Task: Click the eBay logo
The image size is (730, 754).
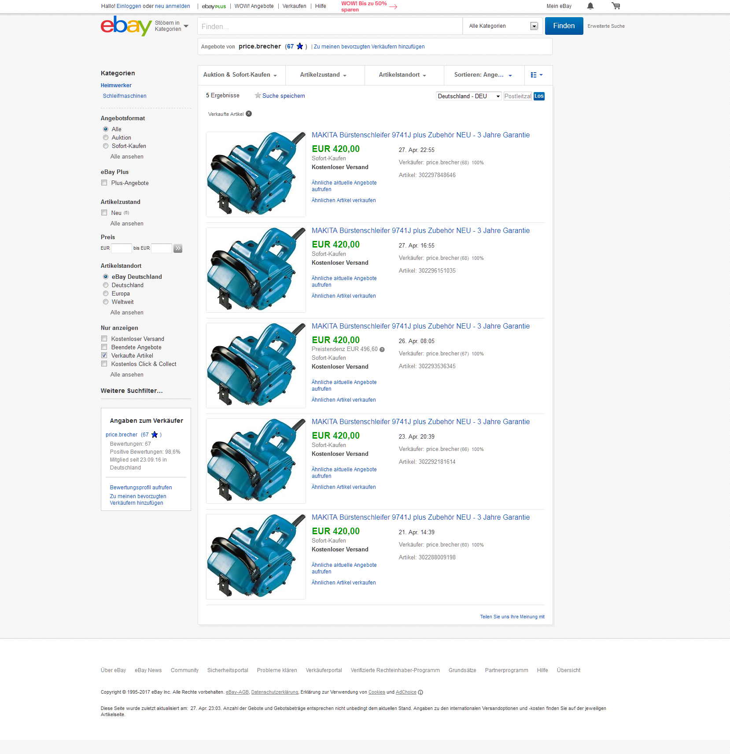Action: click(x=126, y=26)
